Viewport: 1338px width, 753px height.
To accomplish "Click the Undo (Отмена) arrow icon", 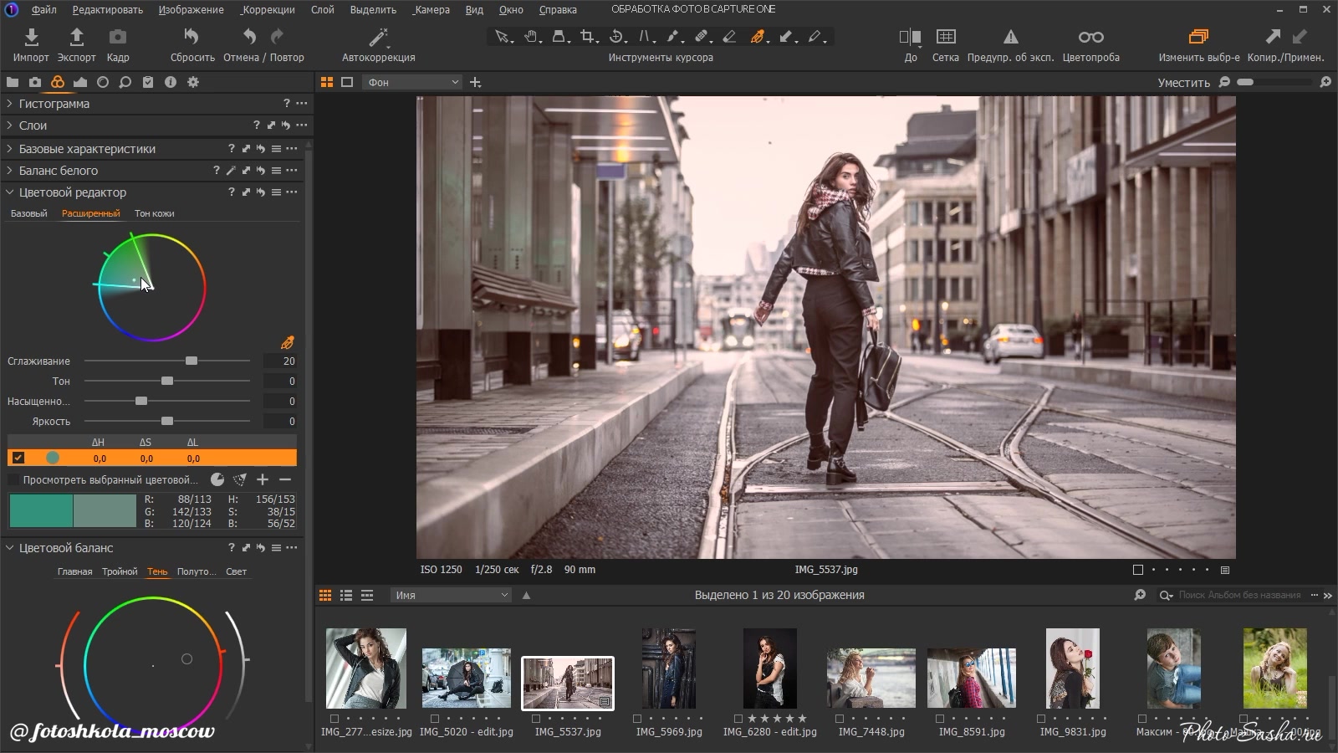I will point(249,37).
